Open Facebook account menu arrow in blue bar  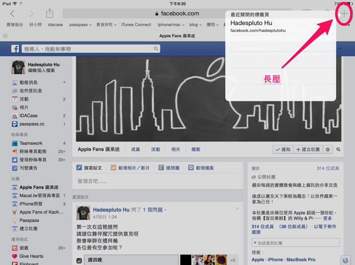(340, 49)
